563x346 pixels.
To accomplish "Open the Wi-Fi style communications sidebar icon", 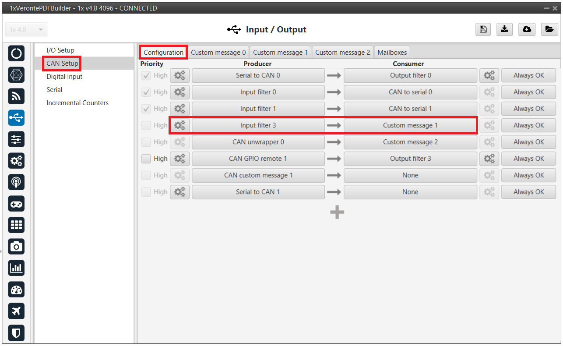I will [x=16, y=96].
